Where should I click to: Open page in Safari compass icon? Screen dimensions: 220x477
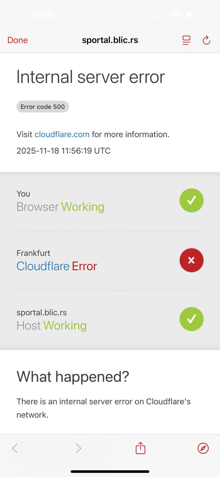[x=203, y=448]
